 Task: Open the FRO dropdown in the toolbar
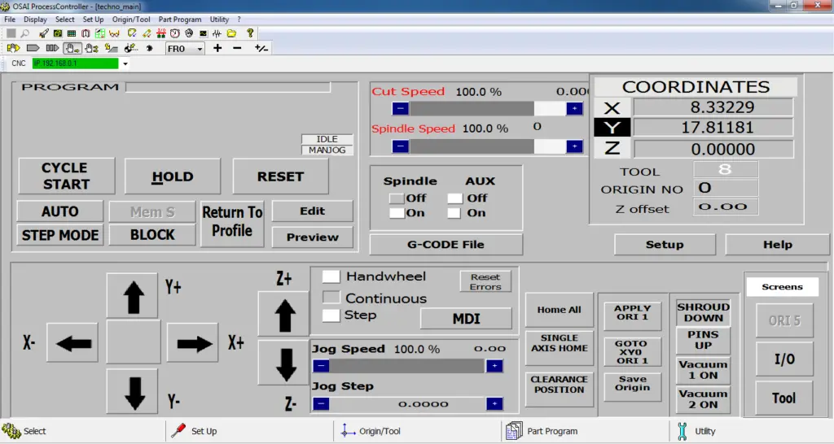point(200,49)
